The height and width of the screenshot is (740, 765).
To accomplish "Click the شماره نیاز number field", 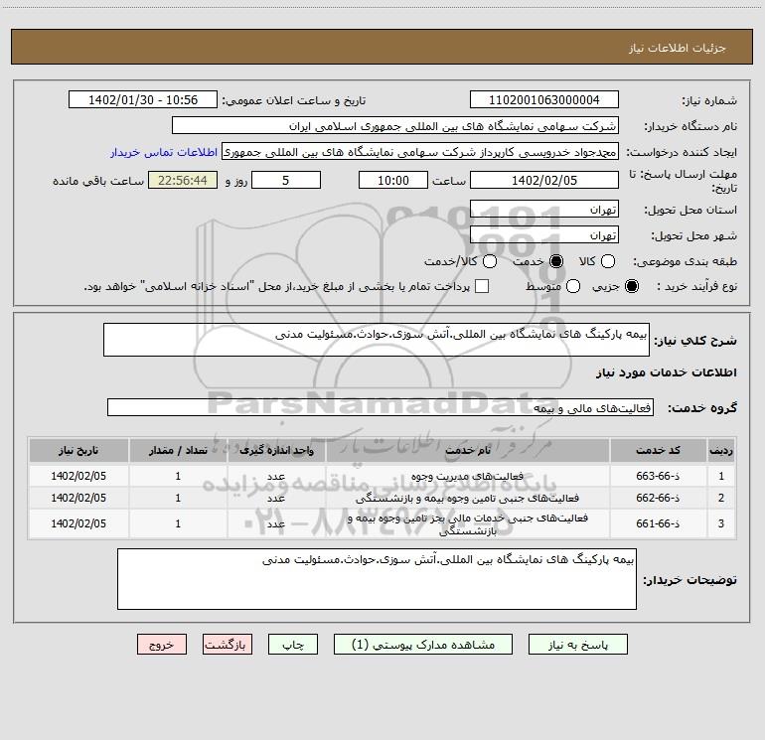I will [x=544, y=100].
